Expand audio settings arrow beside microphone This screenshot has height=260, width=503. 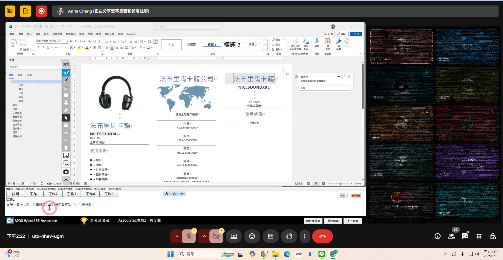click(x=177, y=236)
